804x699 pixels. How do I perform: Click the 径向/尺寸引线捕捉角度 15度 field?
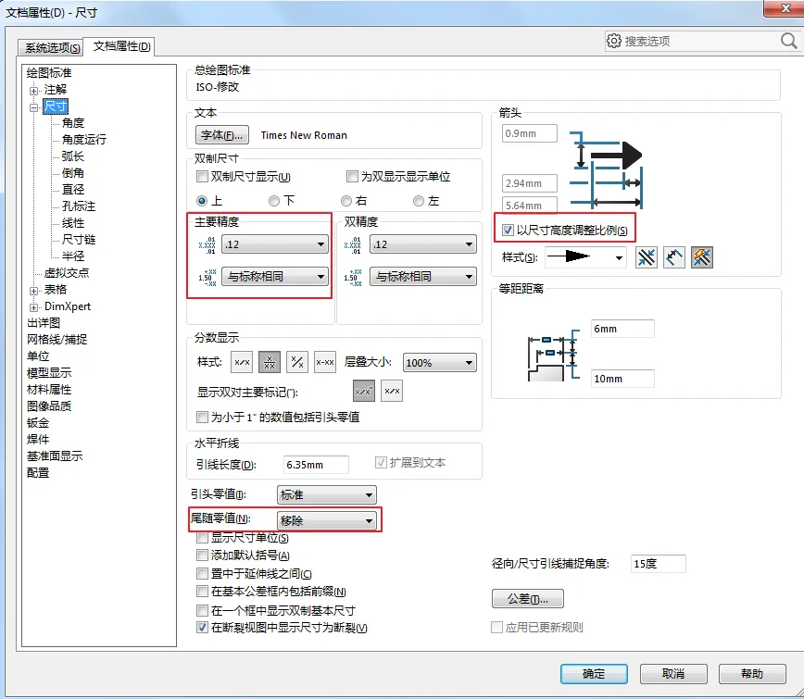coord(659,564)
